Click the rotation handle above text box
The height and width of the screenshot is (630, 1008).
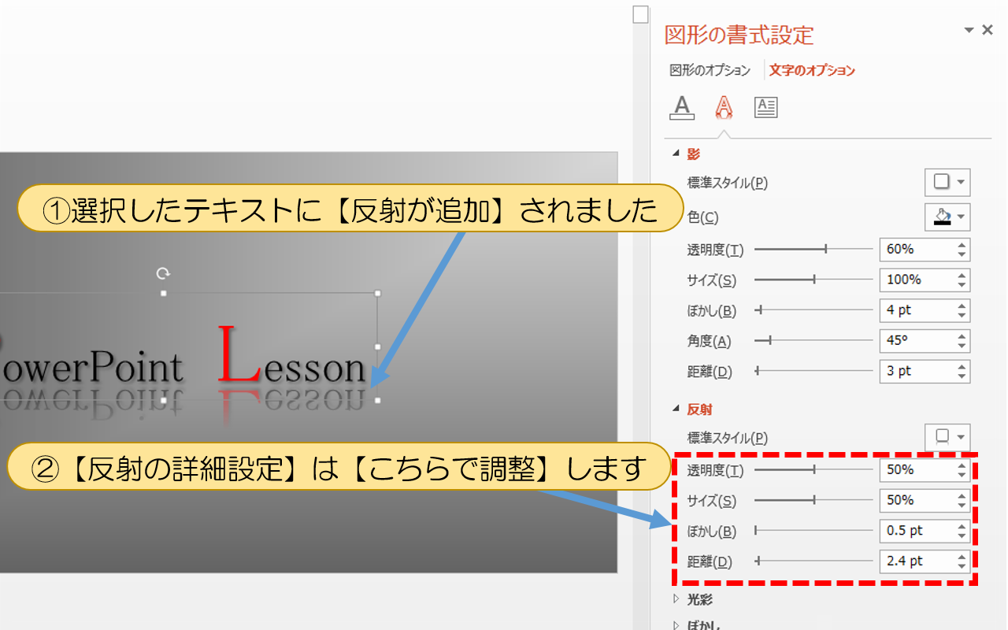(163, 273)
